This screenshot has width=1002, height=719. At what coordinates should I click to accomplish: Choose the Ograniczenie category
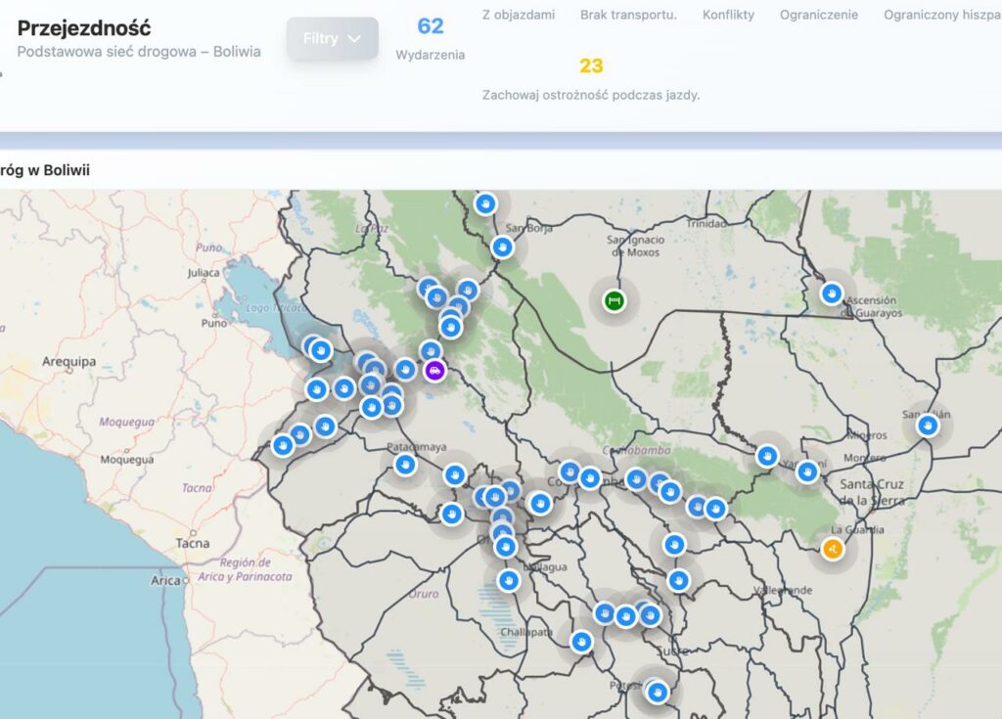[819, 15]
